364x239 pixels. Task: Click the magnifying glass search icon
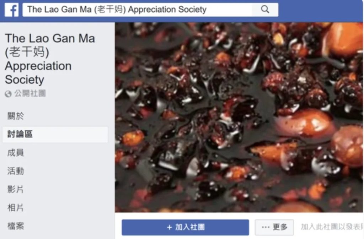265,10
